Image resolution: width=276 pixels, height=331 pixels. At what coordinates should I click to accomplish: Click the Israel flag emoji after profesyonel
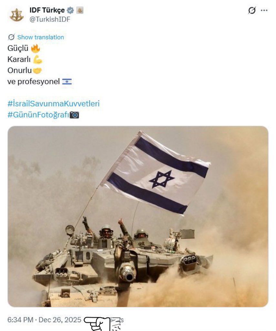point(67,82)
